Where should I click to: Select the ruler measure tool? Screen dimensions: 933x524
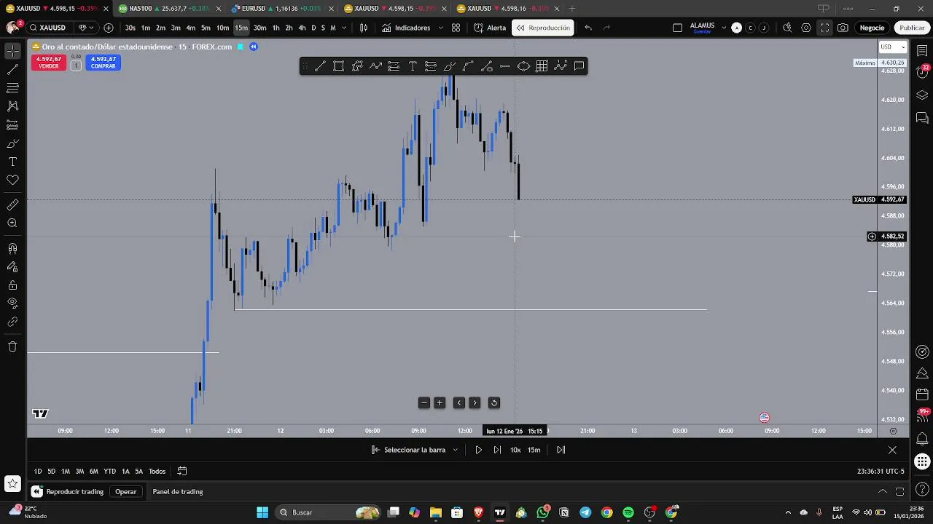tap(12, 205)
